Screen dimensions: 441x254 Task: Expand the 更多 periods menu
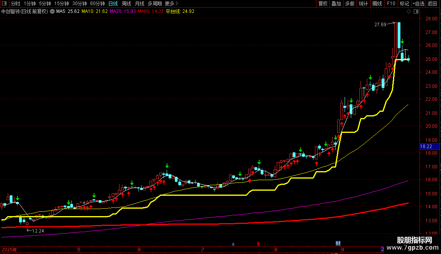point(172,4)
